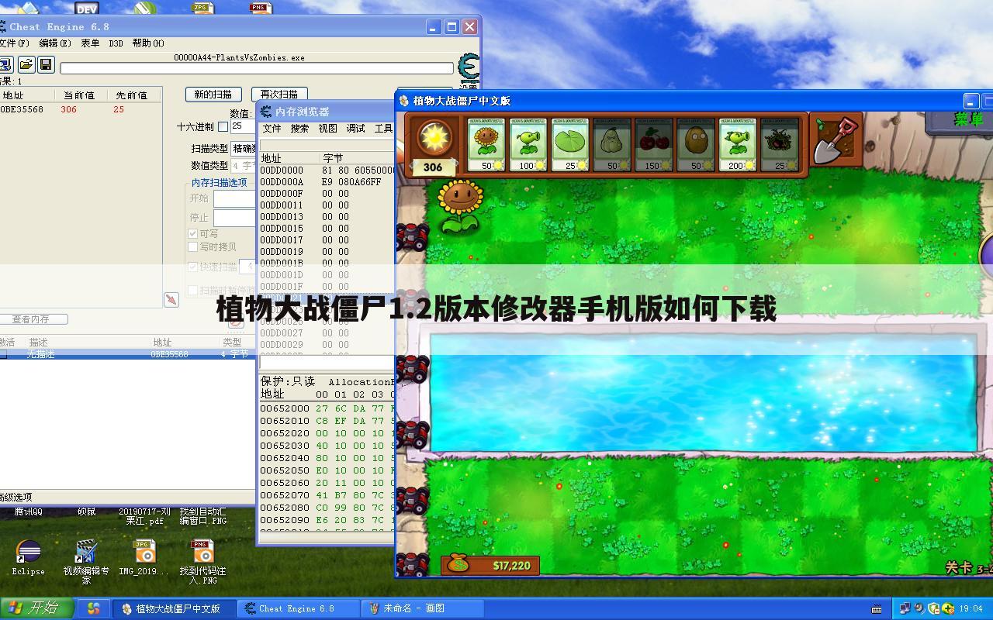Select the Cherry Bomb seed packet costing 150
Viewport: 993px width, 620px height.
point(654,145)
